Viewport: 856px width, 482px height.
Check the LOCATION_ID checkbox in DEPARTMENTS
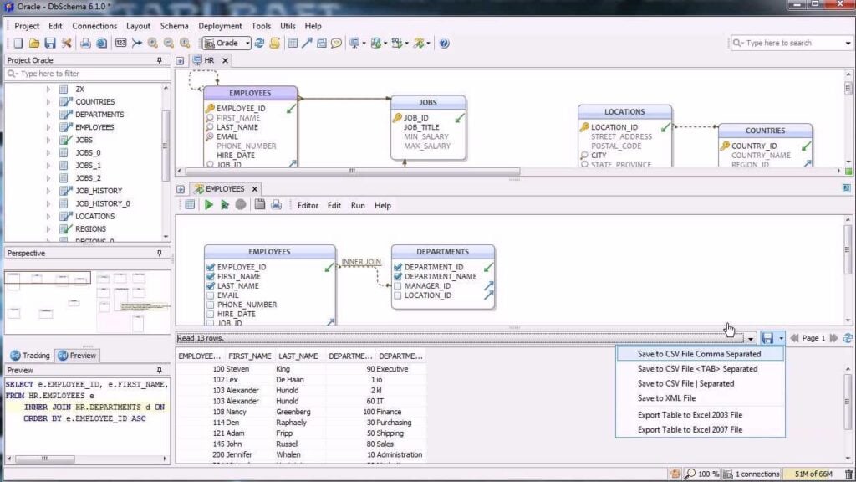(x=397, y=295)
